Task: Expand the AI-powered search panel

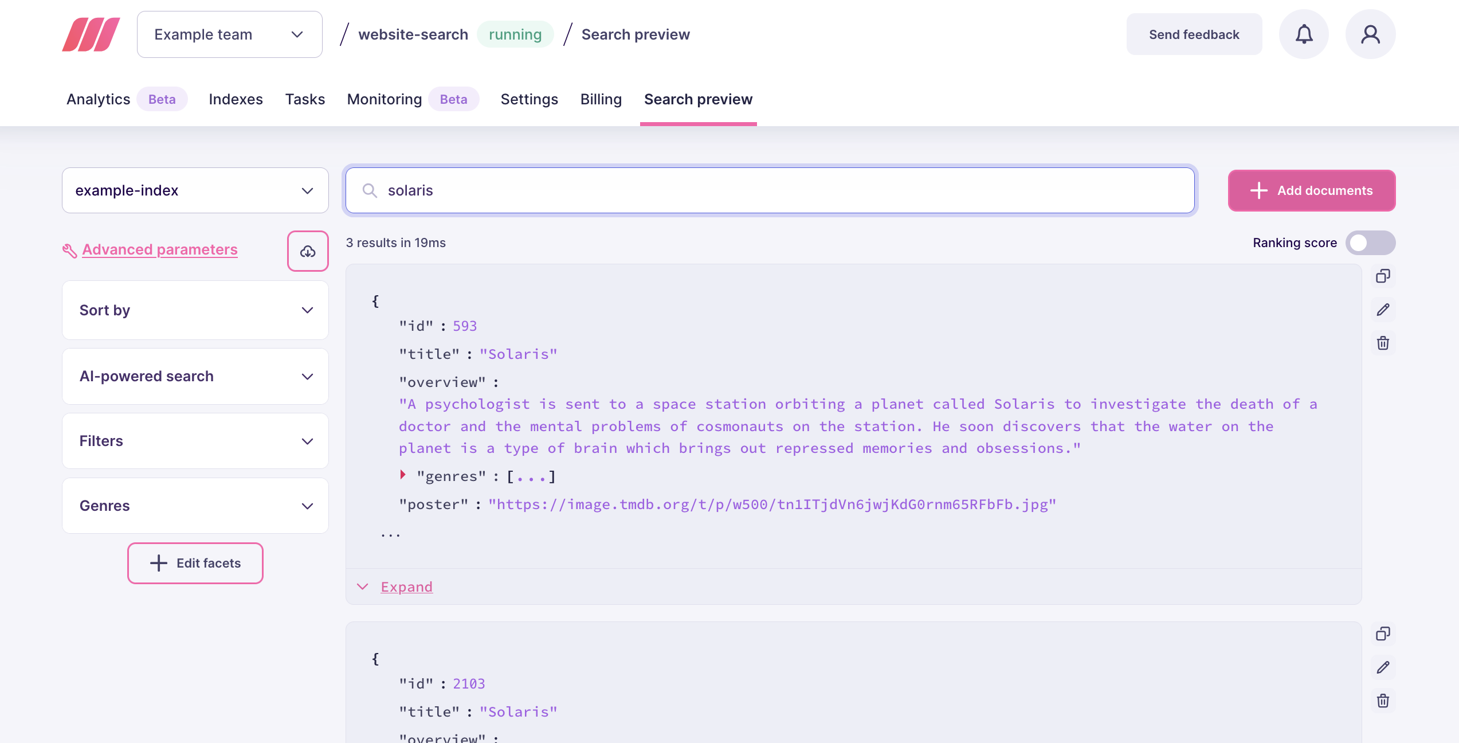Action: tap(195, 376)
